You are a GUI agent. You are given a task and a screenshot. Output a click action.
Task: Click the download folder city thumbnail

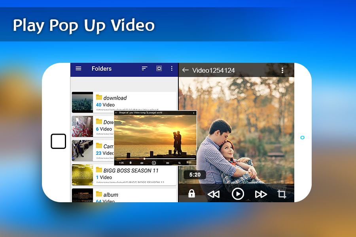pos(82,102)
